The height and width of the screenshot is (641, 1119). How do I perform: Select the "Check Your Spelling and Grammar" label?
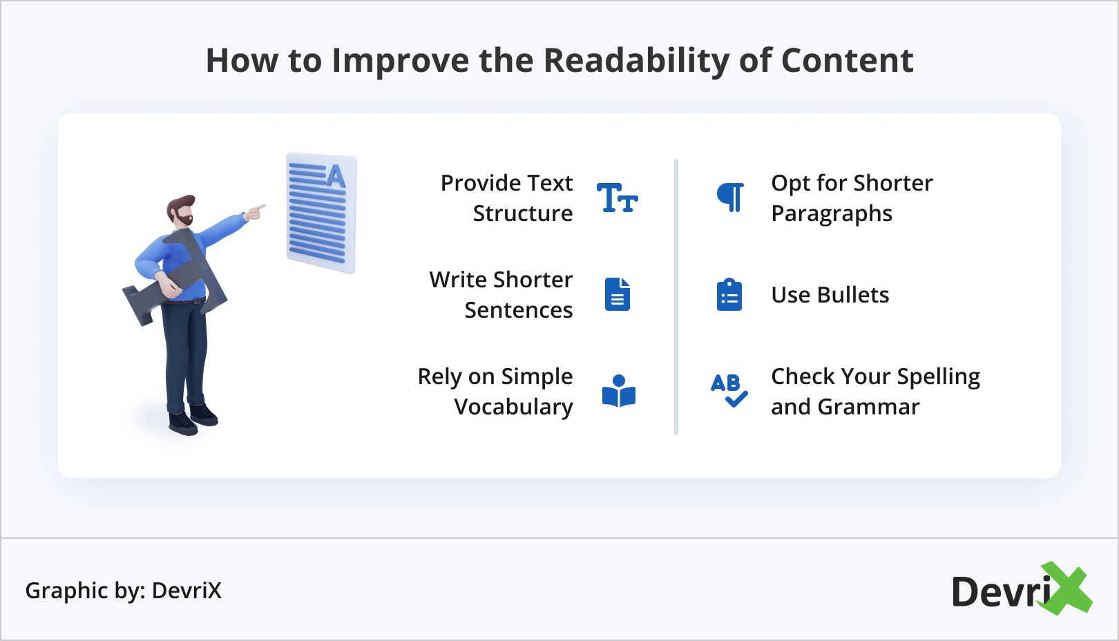tap(875, 392)
